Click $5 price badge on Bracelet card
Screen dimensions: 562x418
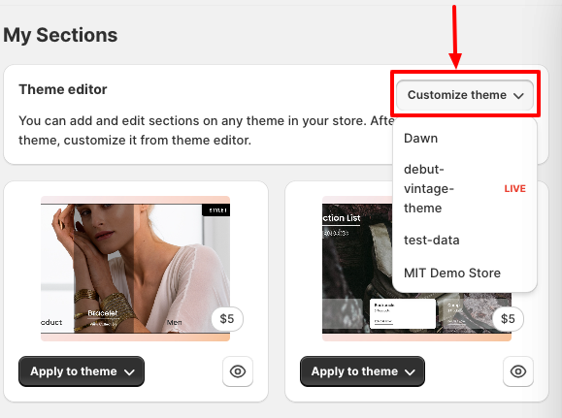[227, 319]
